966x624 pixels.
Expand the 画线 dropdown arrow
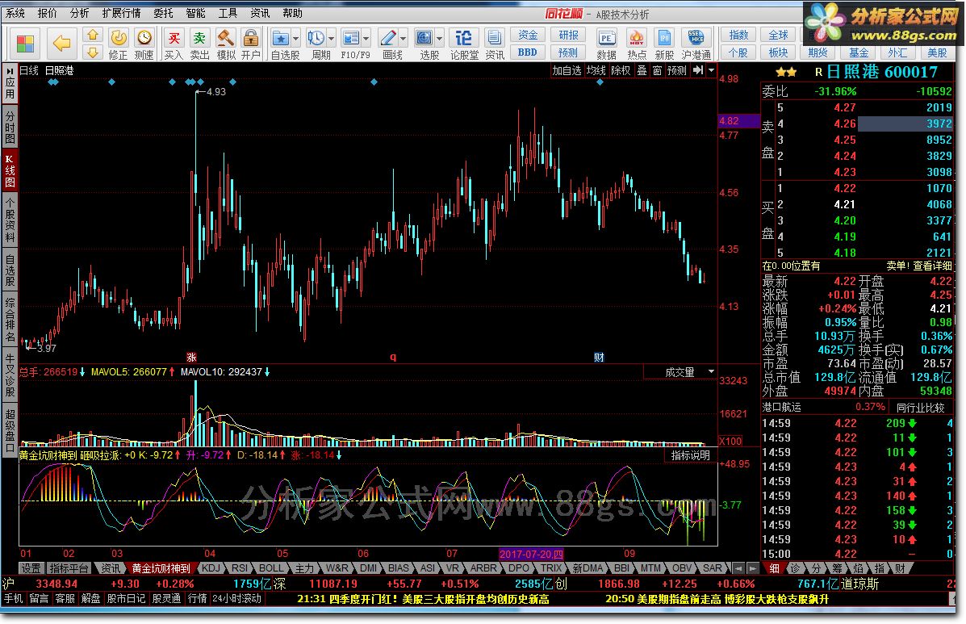coord(404,39)
